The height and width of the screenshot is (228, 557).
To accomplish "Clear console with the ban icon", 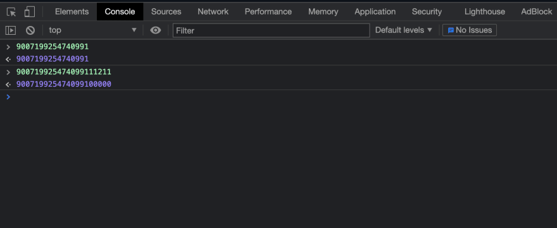I will [x=30, y=30].
